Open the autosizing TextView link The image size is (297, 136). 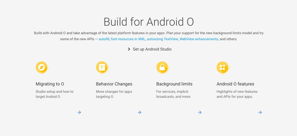162,39
